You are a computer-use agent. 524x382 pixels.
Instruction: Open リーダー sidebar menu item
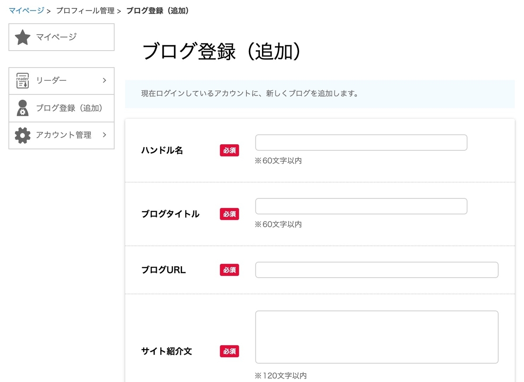tap(62, 81)
